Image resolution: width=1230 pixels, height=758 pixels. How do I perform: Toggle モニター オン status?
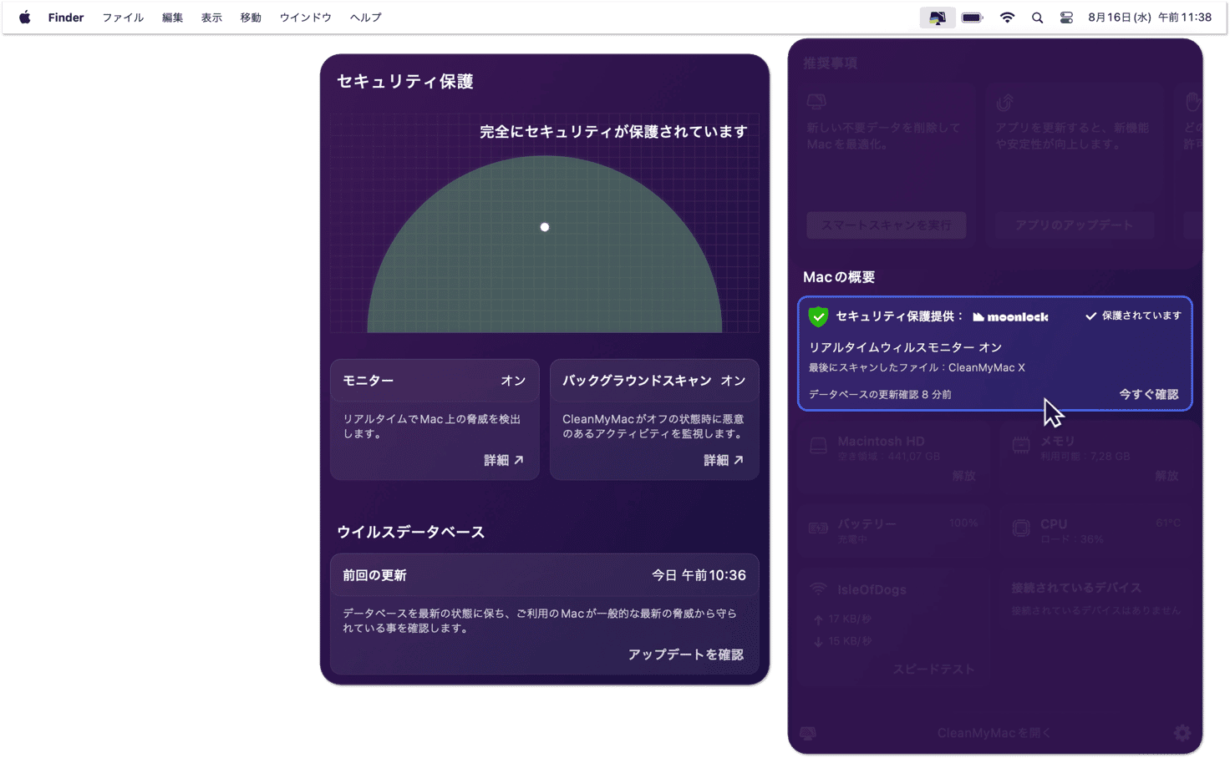(513, 381)
